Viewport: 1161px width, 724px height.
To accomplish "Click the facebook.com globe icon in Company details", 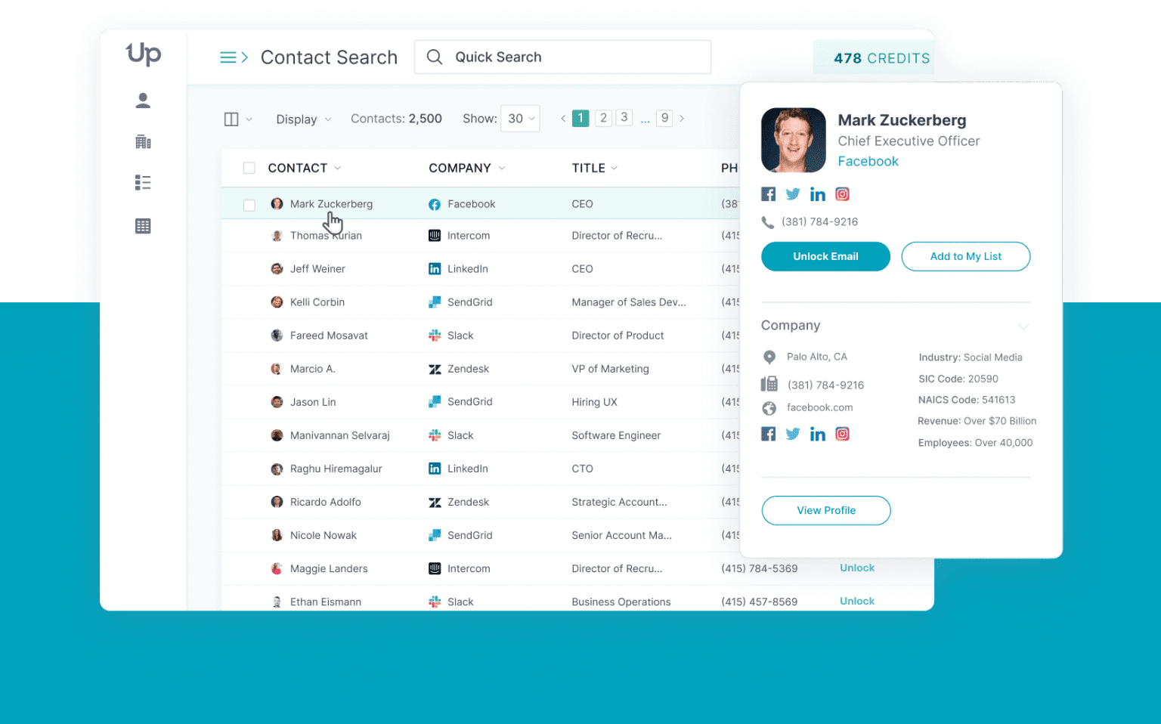I will click(769, 407).
